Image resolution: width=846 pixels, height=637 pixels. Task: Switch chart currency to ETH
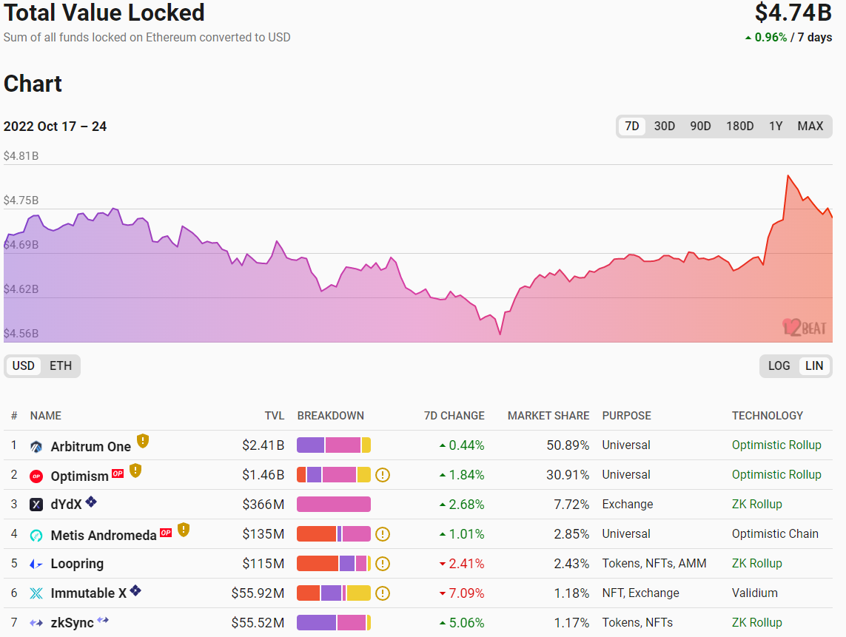tap(61, 365)
